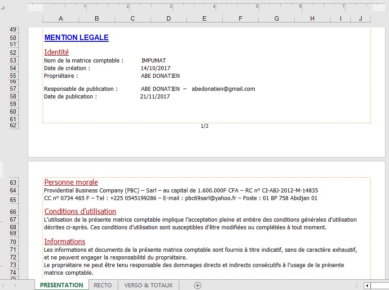389x290 pixels.
Task: Click the MENTION LEGALE heading
Action: pos(76,37)
